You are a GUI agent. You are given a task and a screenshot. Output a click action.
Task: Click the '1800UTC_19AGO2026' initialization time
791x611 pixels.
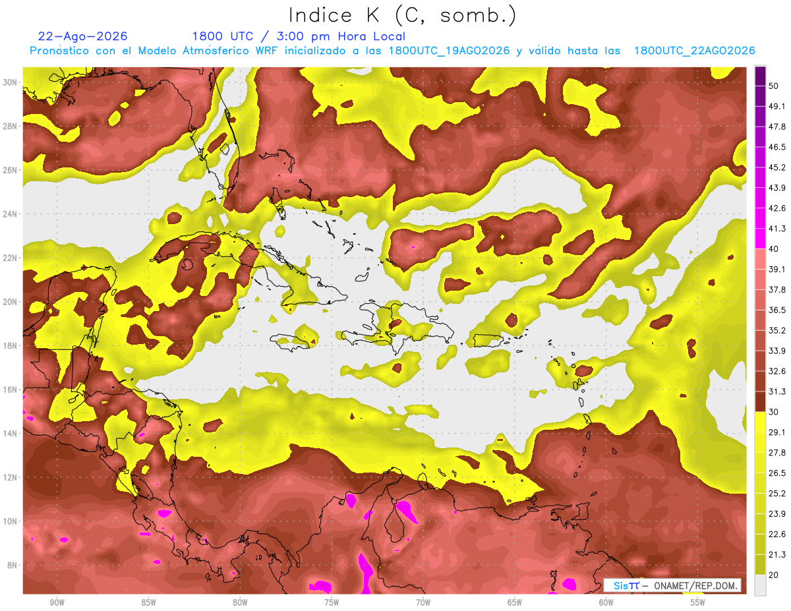[x=450, y=51]
